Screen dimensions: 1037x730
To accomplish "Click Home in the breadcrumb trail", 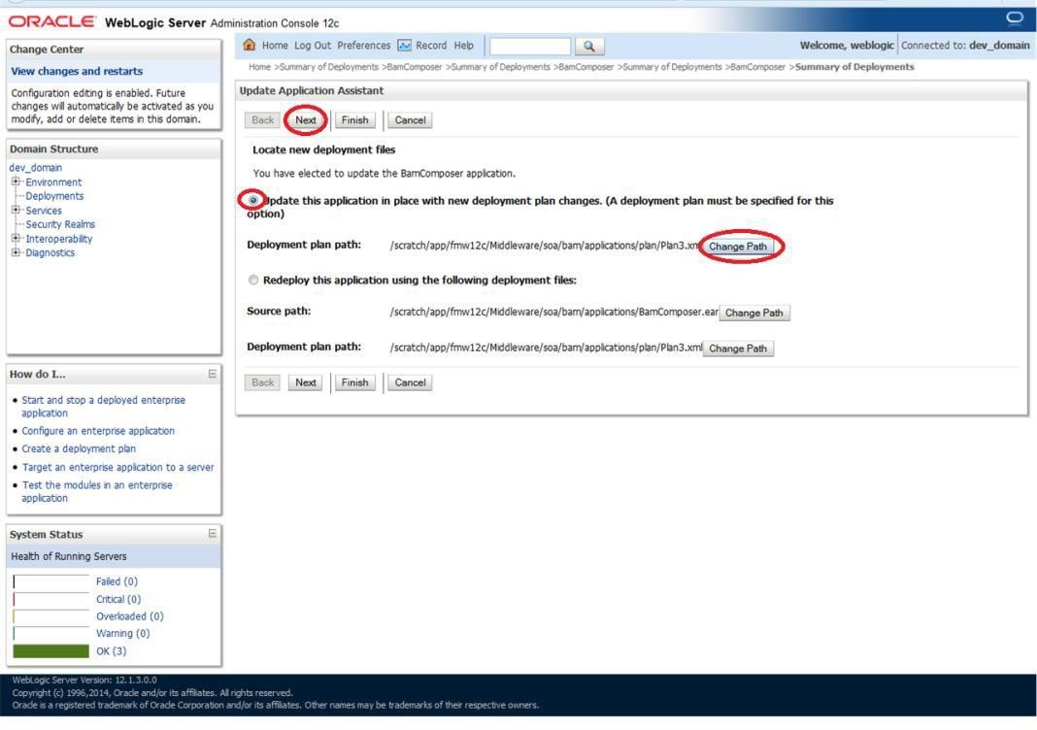I will coord(259,67).
